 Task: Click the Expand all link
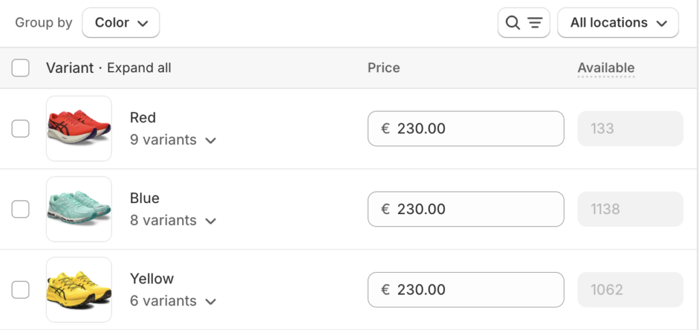(x=139, y=68)
